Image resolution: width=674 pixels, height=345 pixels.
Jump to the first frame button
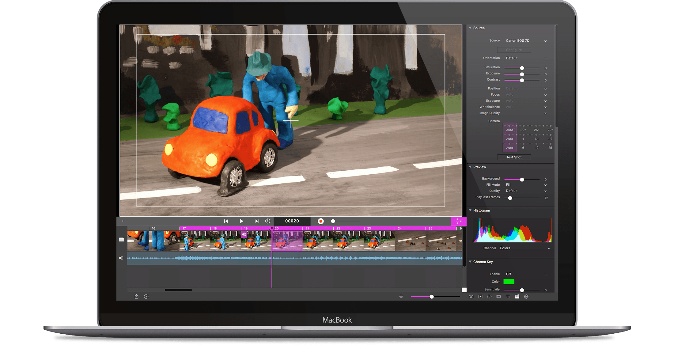[x=226, y=221]
